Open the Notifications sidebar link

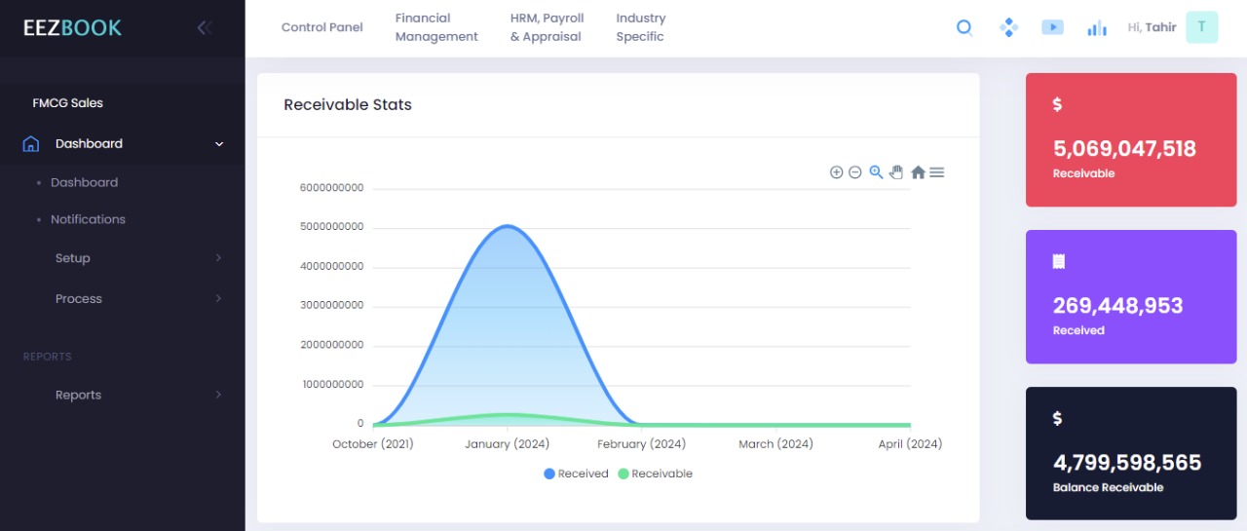(x=88, y=219)
